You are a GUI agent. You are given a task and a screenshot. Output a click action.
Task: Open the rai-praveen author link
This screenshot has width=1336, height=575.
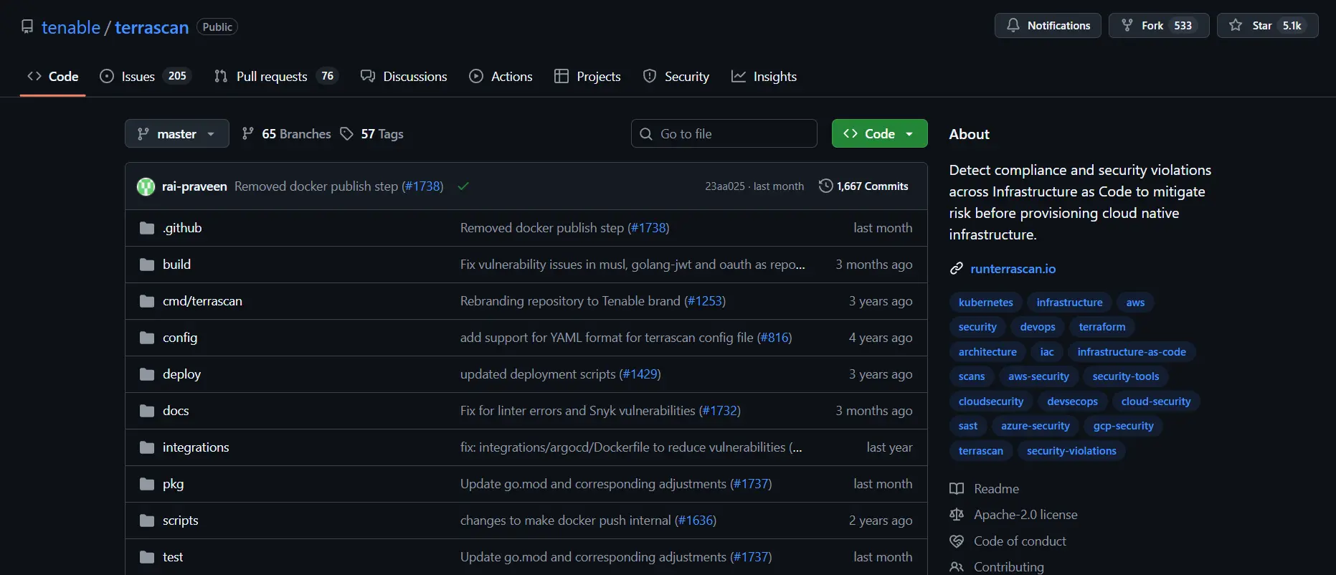coord(194,186)
